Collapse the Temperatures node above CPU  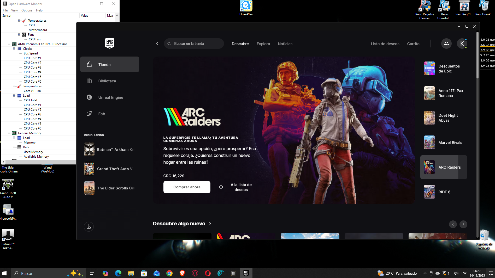(x=19, y=20)
